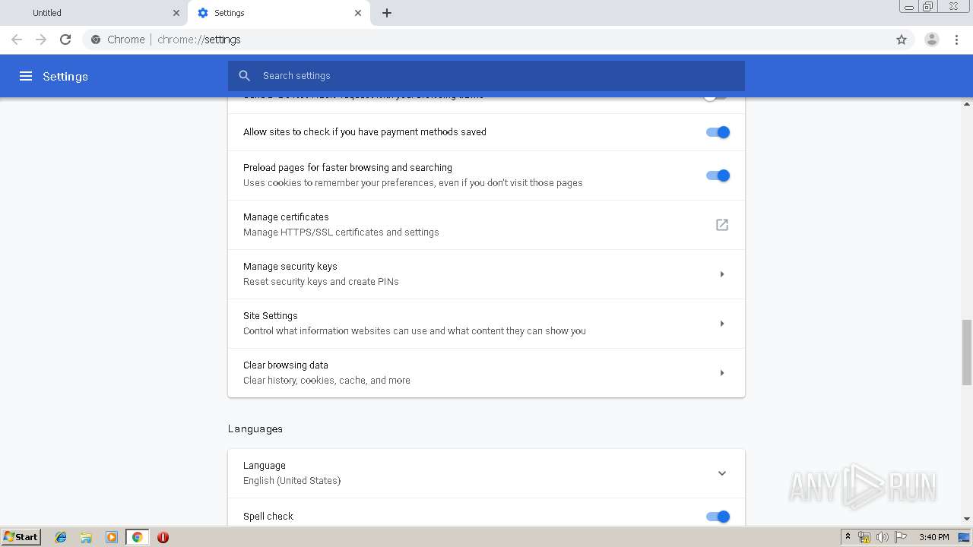Click 'Clear history, cookies, cache, and more' text
The width and height of the screenshot is (973, 547).
coord(327,381)
